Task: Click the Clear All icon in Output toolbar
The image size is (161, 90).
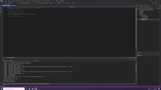Action: coord(35,61)
